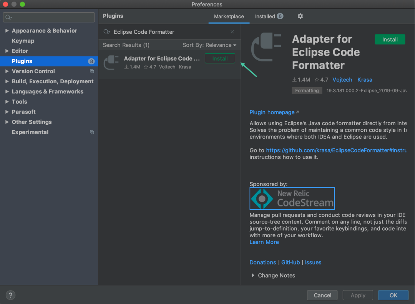
Task: Open the Plugin homepage link
Action: [x=272, y=112]
